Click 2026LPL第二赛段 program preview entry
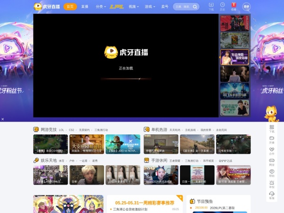284x213 pixels. coord(222,208)
